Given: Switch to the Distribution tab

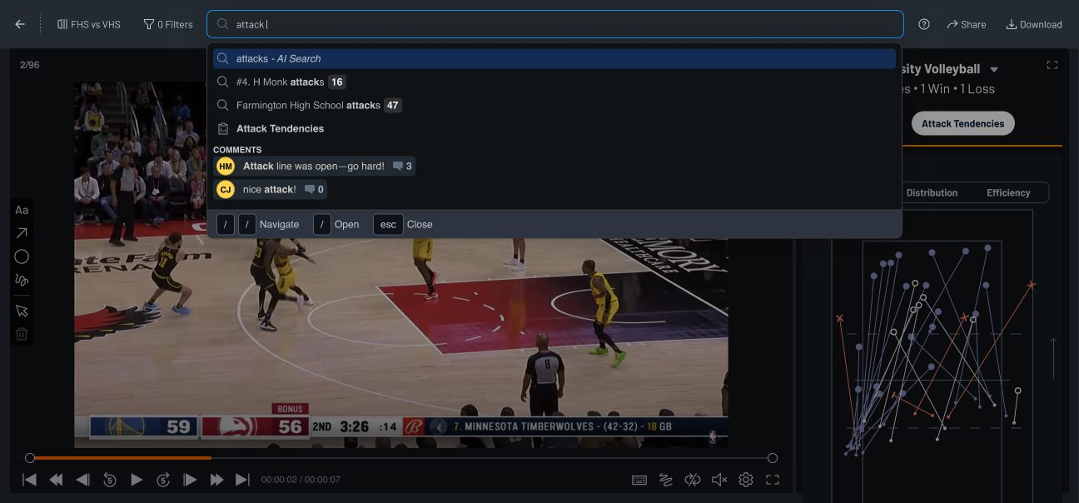Looking at the screenshot, I should 932,192.
